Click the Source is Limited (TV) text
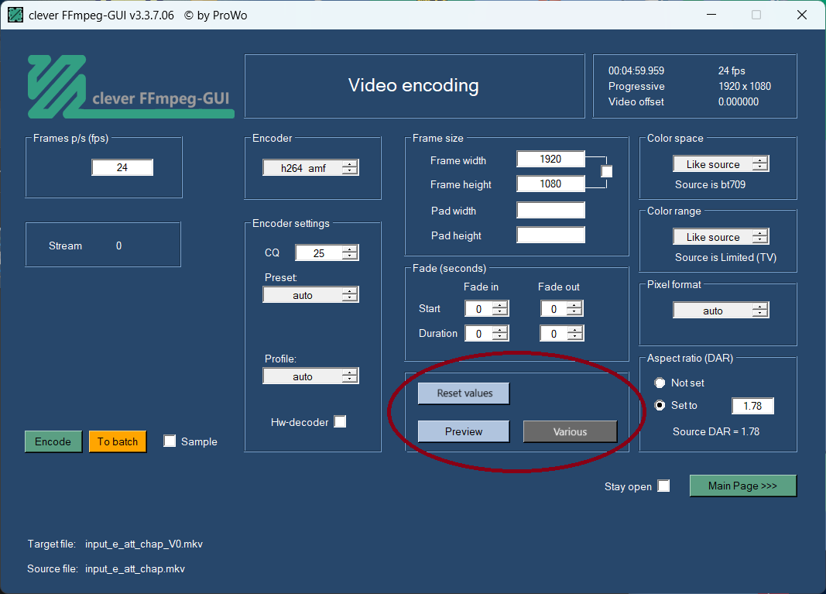This screenshot has width=826, height=594. tap(725, 257)
